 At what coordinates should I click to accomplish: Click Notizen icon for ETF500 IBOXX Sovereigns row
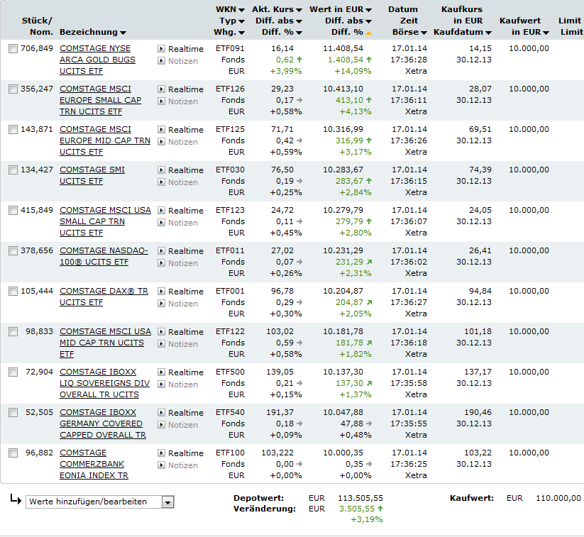[x=161, y=384]
